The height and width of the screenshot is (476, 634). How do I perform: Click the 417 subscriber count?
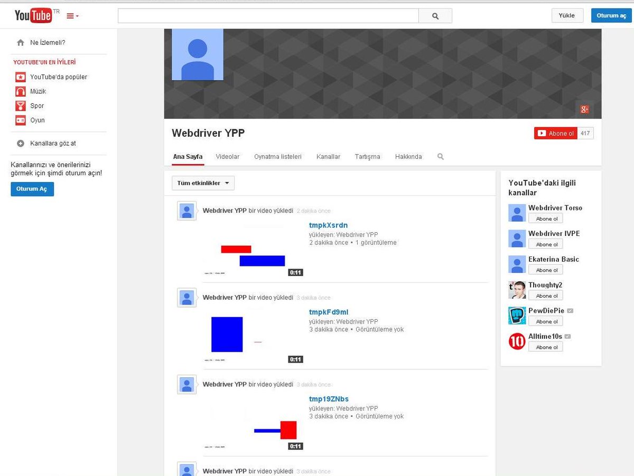(585, 134)
